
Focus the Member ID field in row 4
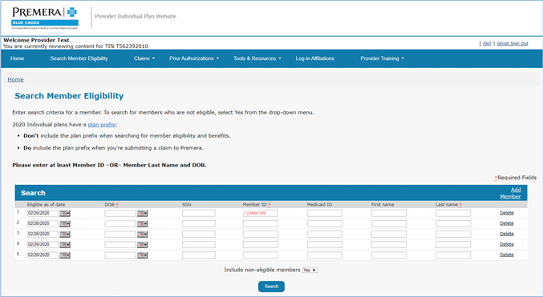pos(261,244)
